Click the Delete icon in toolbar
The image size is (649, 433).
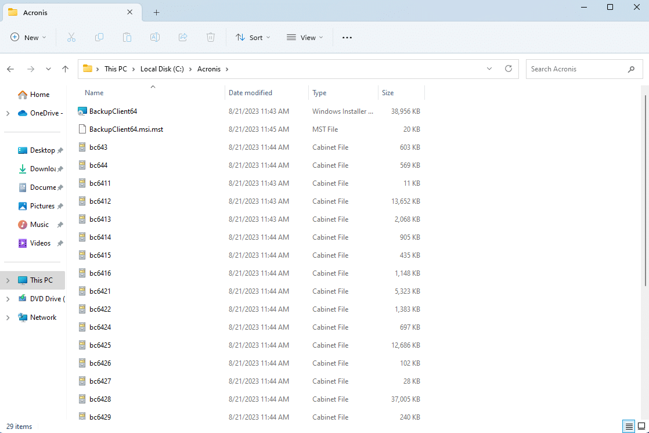pos(210,37)
